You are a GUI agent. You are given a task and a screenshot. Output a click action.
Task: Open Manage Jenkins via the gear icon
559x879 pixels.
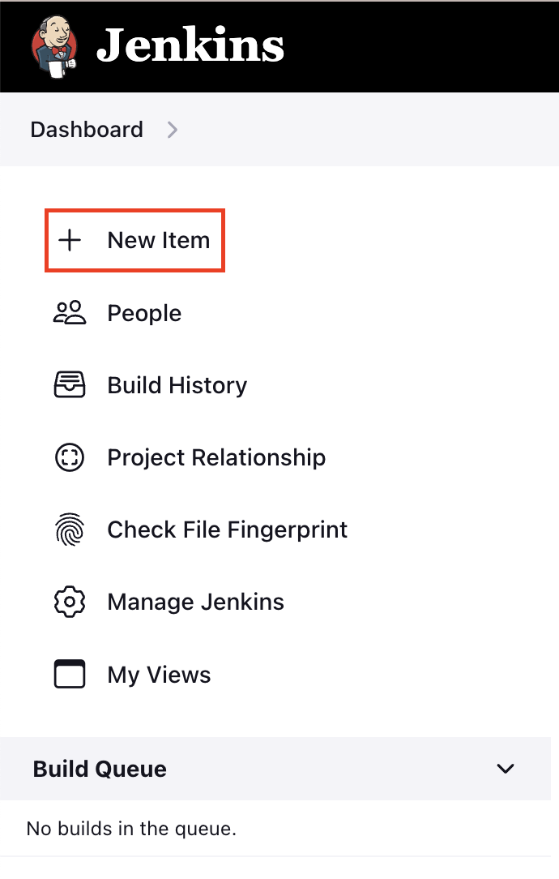70,601
